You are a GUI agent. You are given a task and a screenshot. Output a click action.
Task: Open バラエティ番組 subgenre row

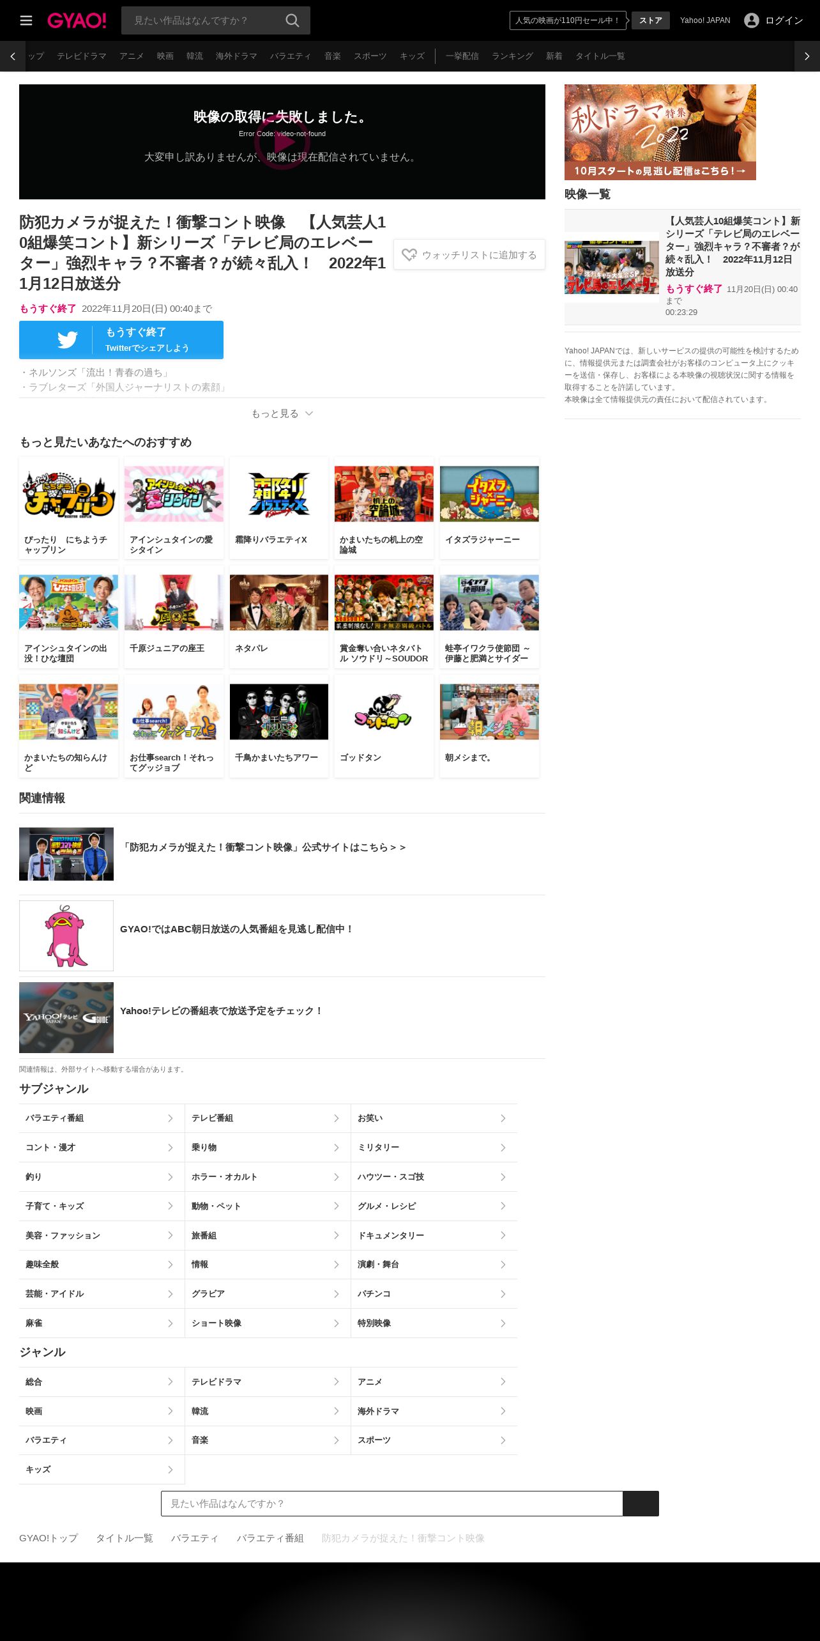coord(102,1118)
